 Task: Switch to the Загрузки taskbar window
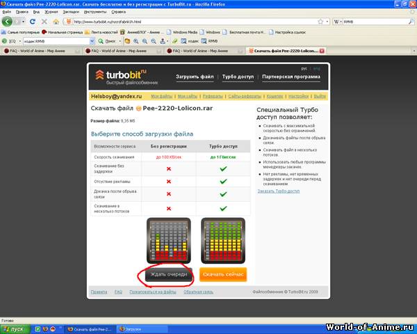coord(142,329)
